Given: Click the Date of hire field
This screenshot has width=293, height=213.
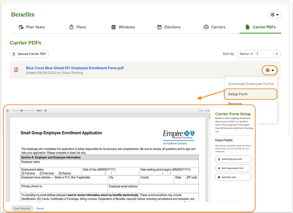Looking at the screenshot, I should point(111,171).
